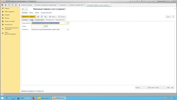
Task: Click the Администратор user name in title bar
Action: coord(162,1)
